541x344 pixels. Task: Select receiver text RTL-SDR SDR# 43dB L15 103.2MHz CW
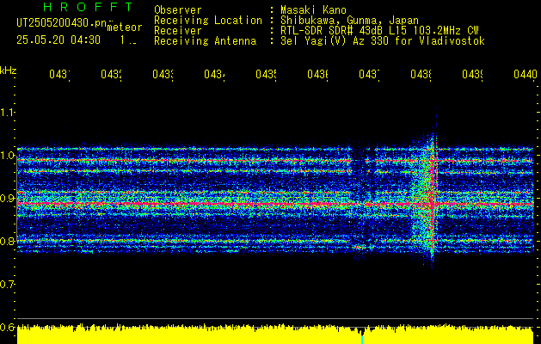point(379,31)
